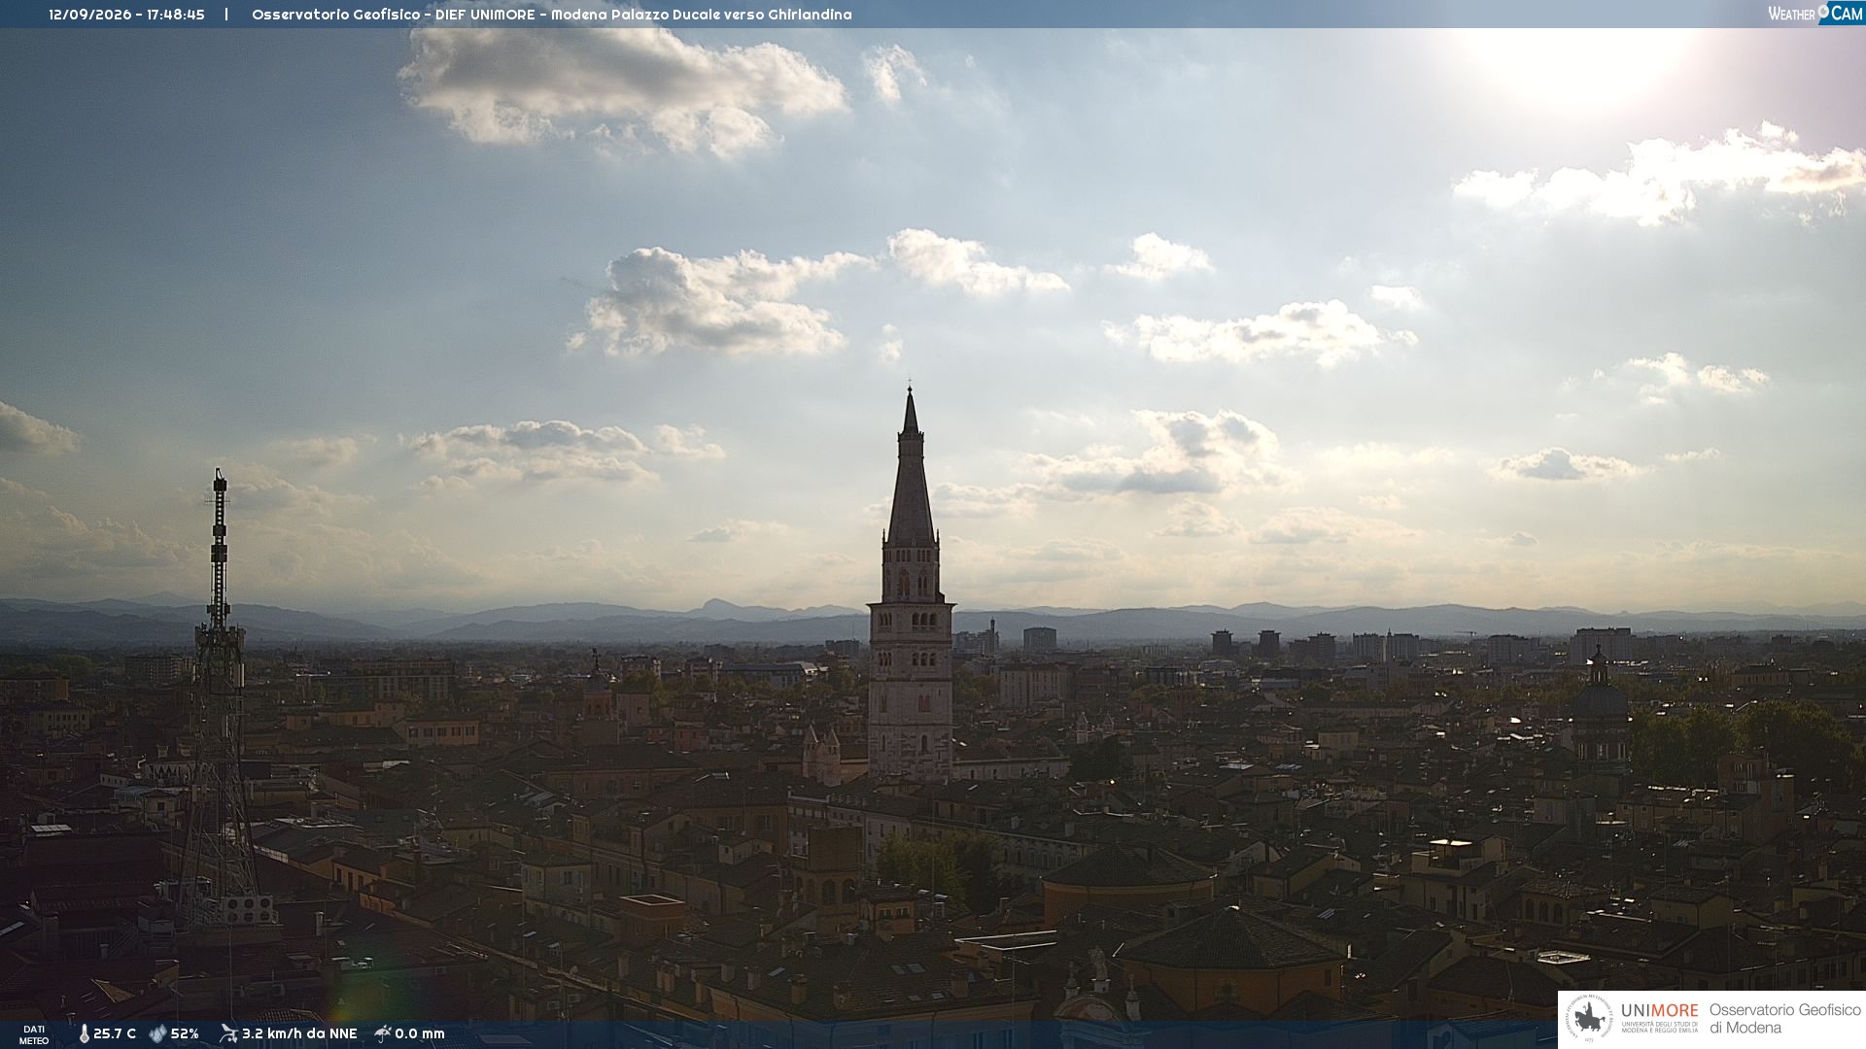Click the 12/09/2026 - 17:48:45 timestamp
The width and height of the screenshot is (1866, 1049).
[127, 15]
